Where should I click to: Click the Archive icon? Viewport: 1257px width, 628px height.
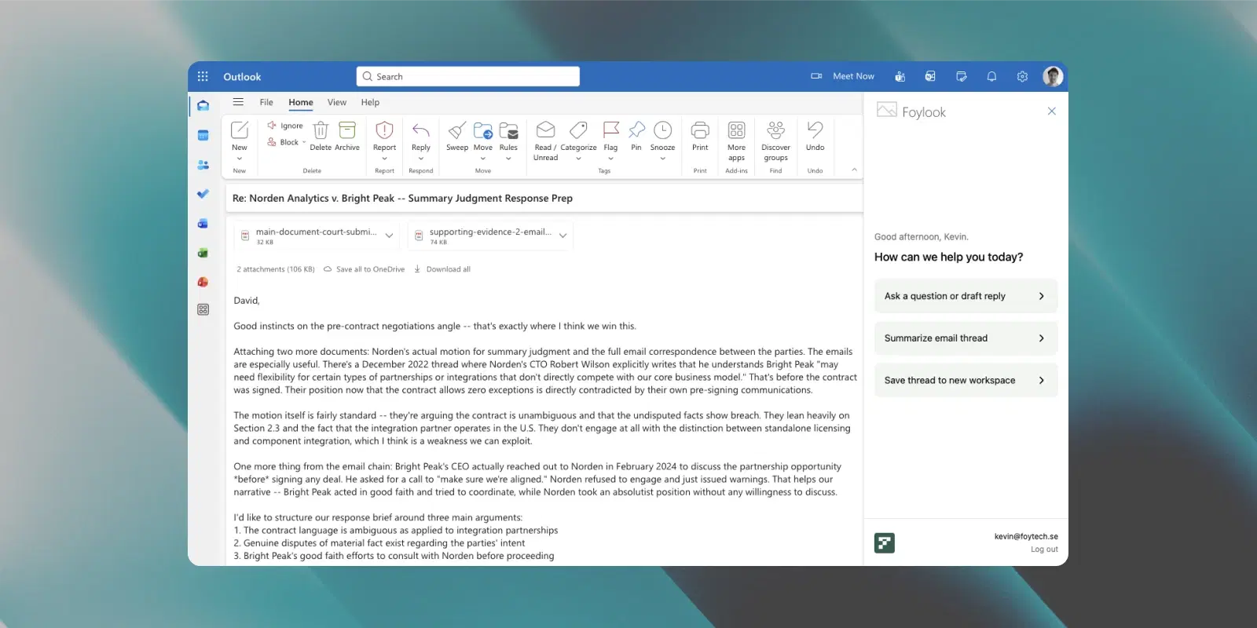(x=347, y=130)
